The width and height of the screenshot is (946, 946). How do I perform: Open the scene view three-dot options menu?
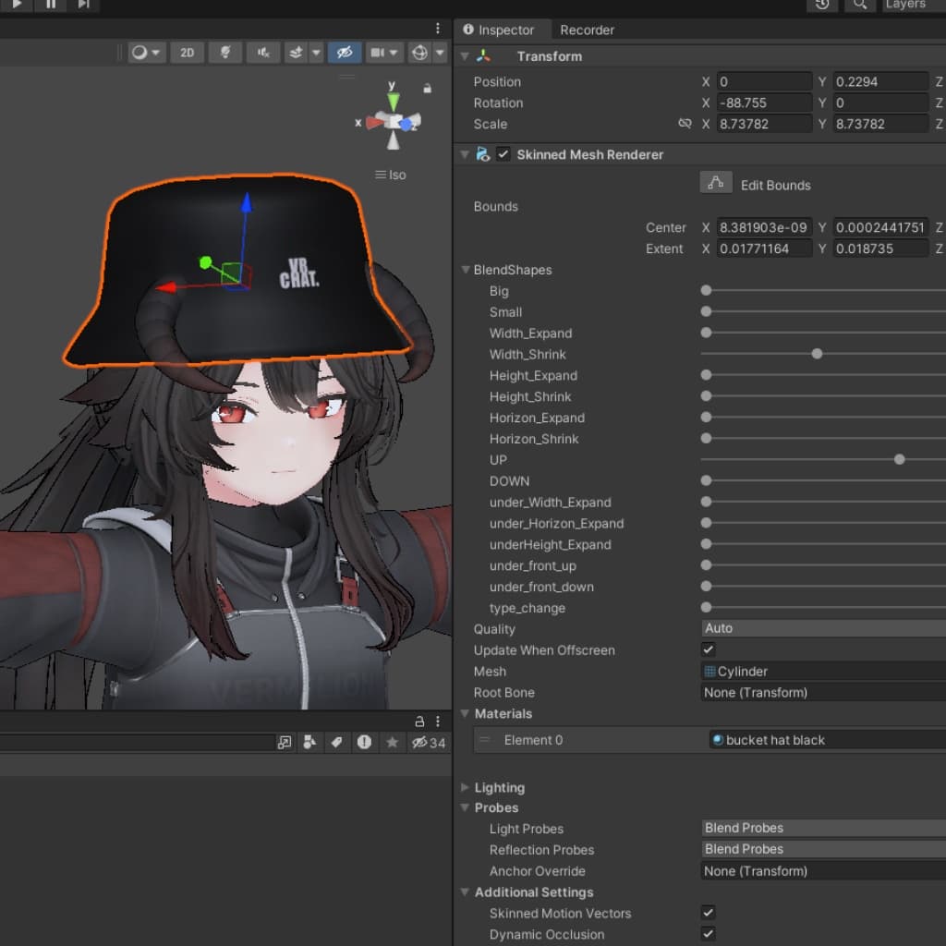(438, 29)
